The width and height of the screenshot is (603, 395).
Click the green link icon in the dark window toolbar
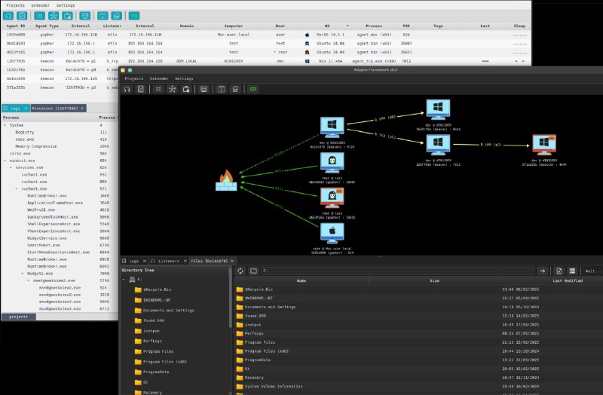pos(253,89)
